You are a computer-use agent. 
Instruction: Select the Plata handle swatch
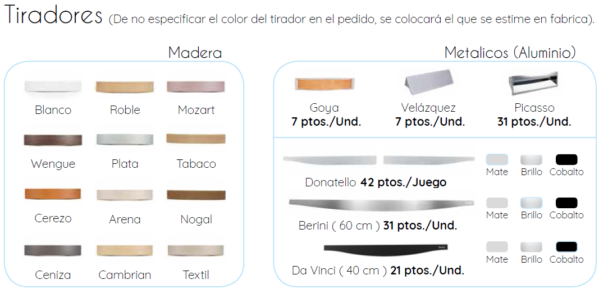(x=125, y=140)
